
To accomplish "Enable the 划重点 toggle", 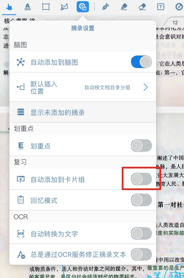I will coord(141,146).
